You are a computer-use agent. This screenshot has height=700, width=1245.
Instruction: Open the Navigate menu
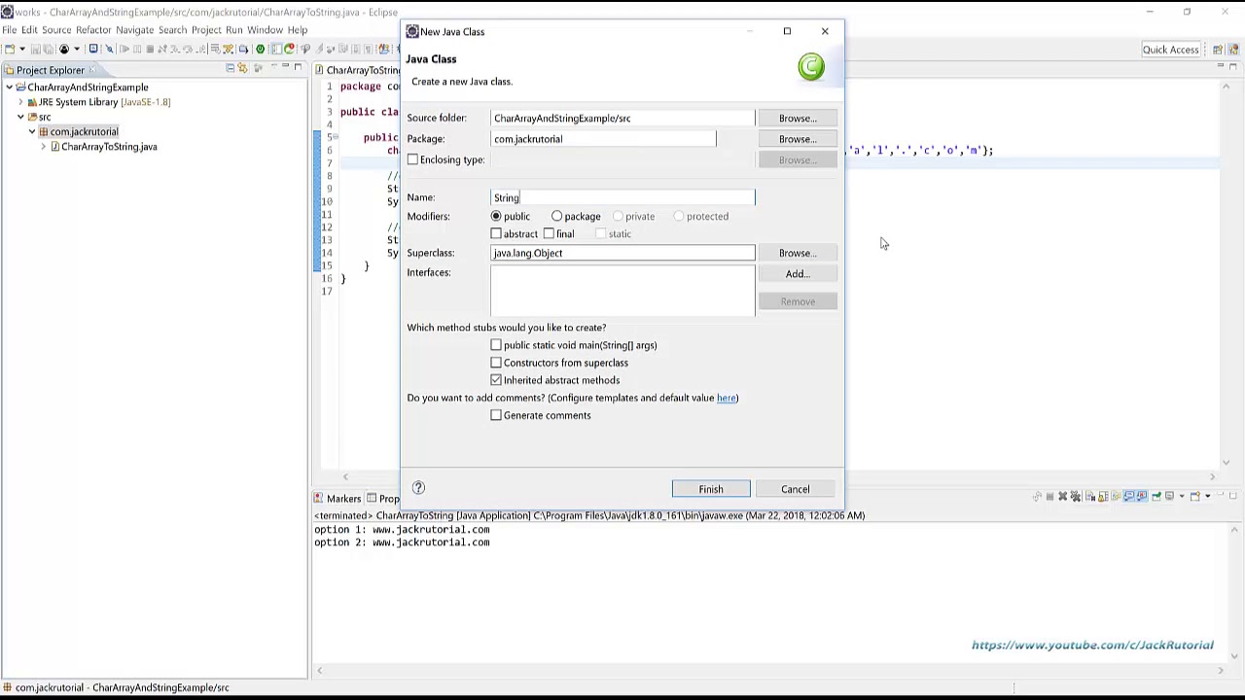[135, 30]
